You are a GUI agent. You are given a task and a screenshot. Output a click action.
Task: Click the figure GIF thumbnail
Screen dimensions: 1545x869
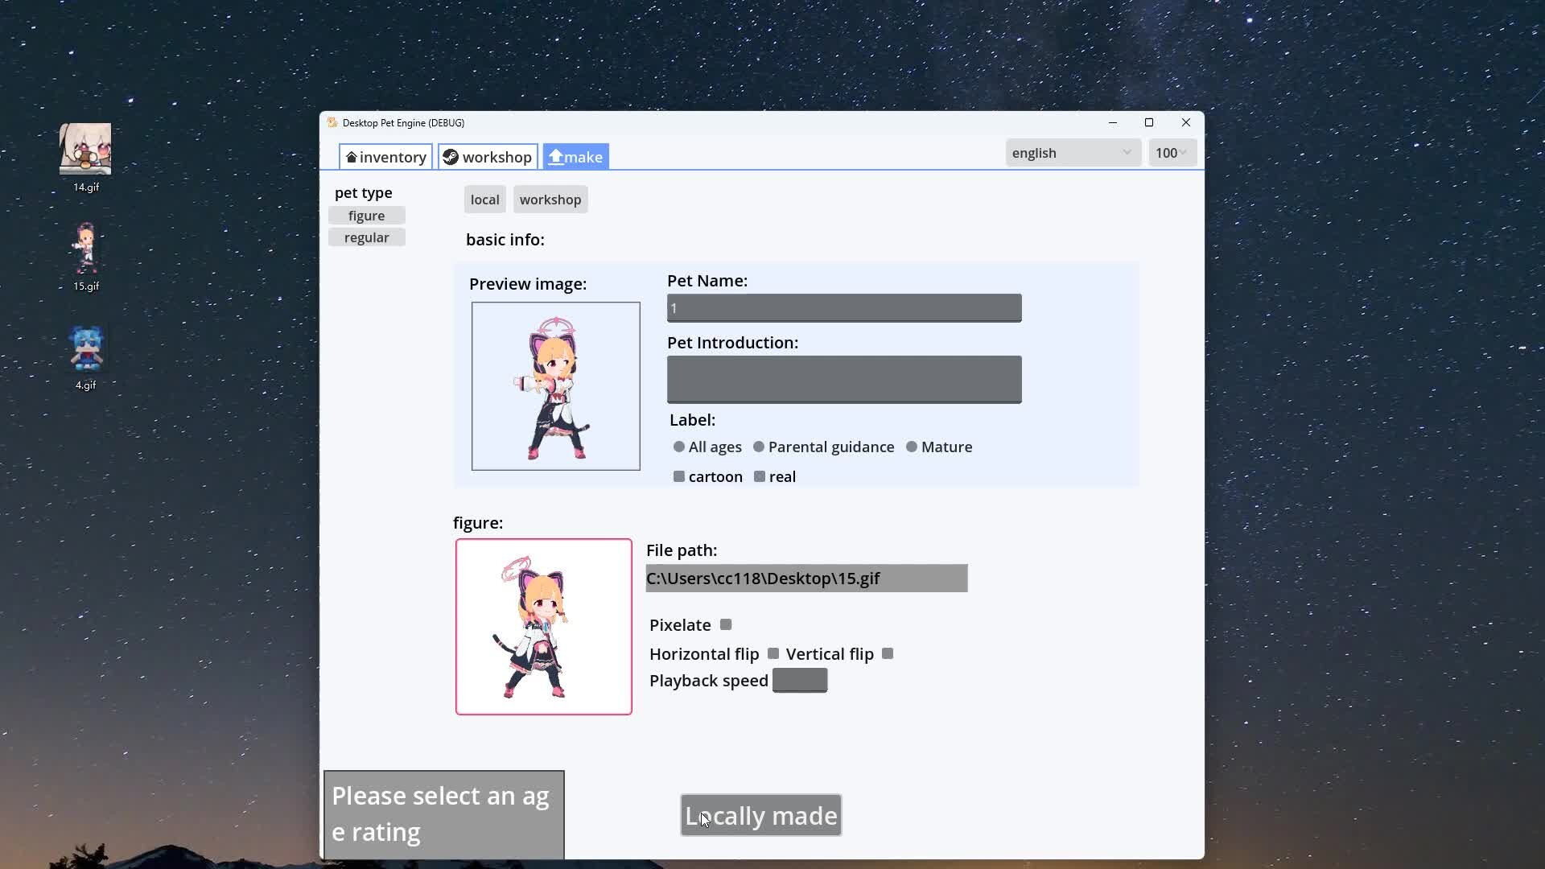click(x=543, y=626)
